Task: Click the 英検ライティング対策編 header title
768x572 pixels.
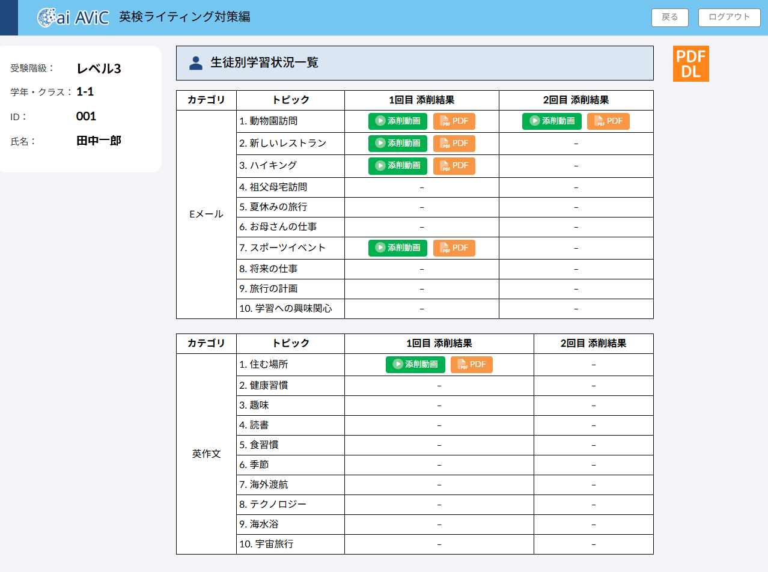Action: [x=184, y=17]
